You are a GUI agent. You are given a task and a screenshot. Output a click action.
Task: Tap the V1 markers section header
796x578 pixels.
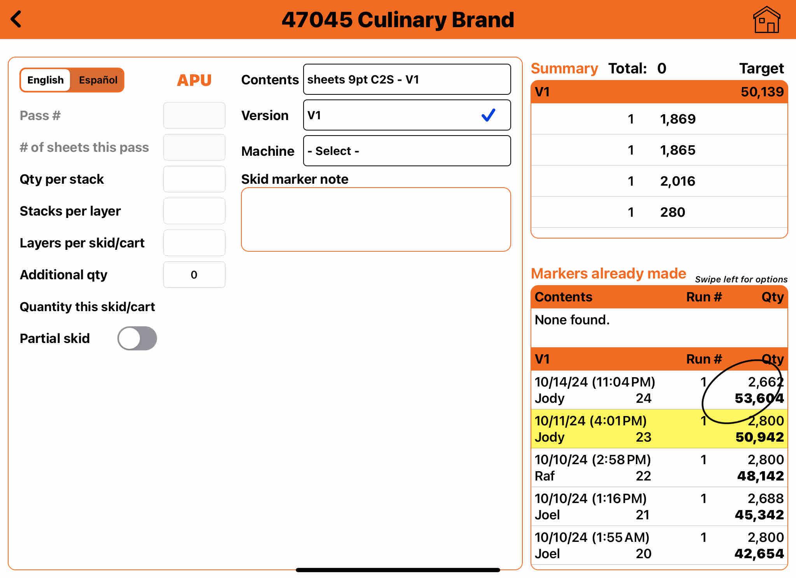659,359
